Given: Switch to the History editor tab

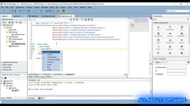Looking at the screenshot, I should [x=49, y=77].
